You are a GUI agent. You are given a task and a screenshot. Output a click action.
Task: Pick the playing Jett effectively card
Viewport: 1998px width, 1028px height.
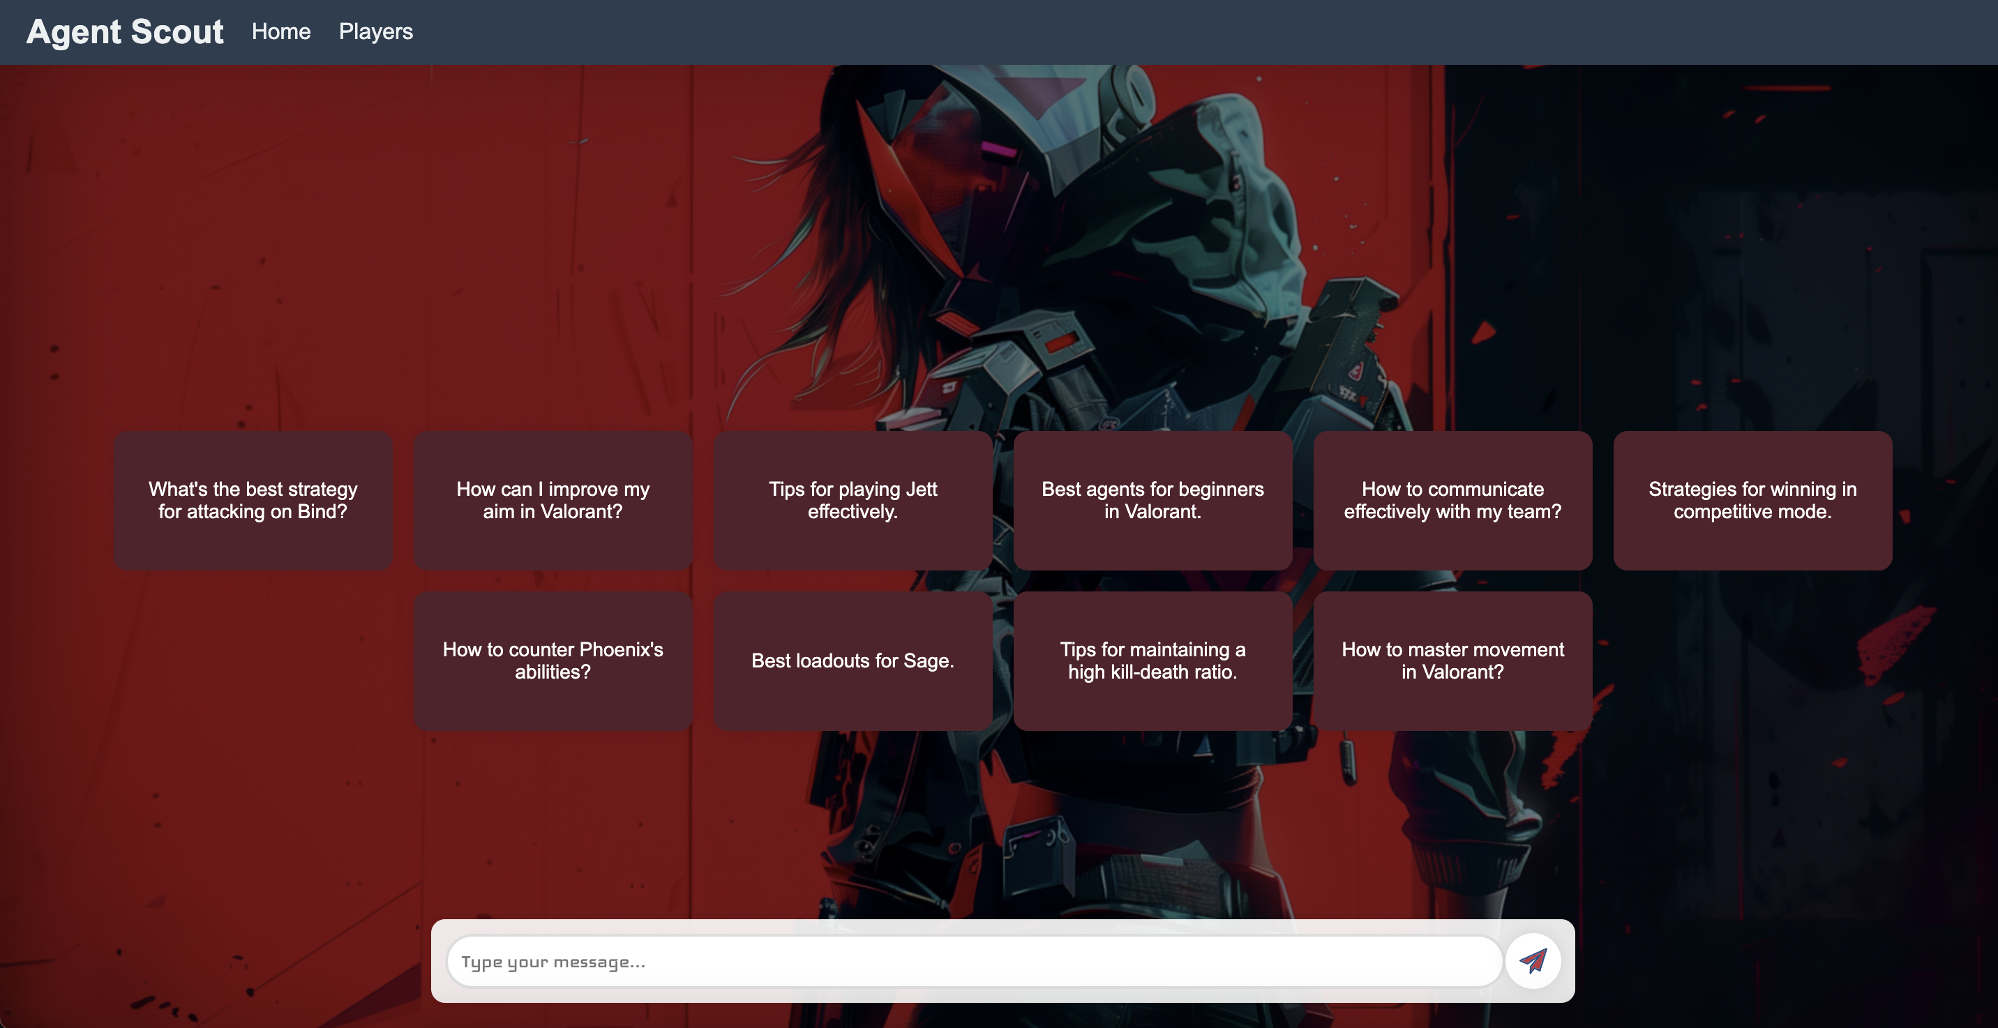coord(852,501)
